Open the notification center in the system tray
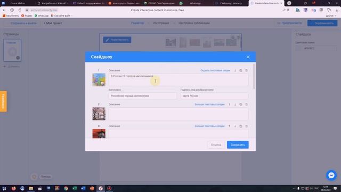Viewport: 341px width, 192px height. click(335, 188)
